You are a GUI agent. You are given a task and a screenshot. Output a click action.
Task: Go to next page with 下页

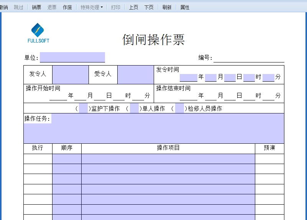tap(149, 7)
